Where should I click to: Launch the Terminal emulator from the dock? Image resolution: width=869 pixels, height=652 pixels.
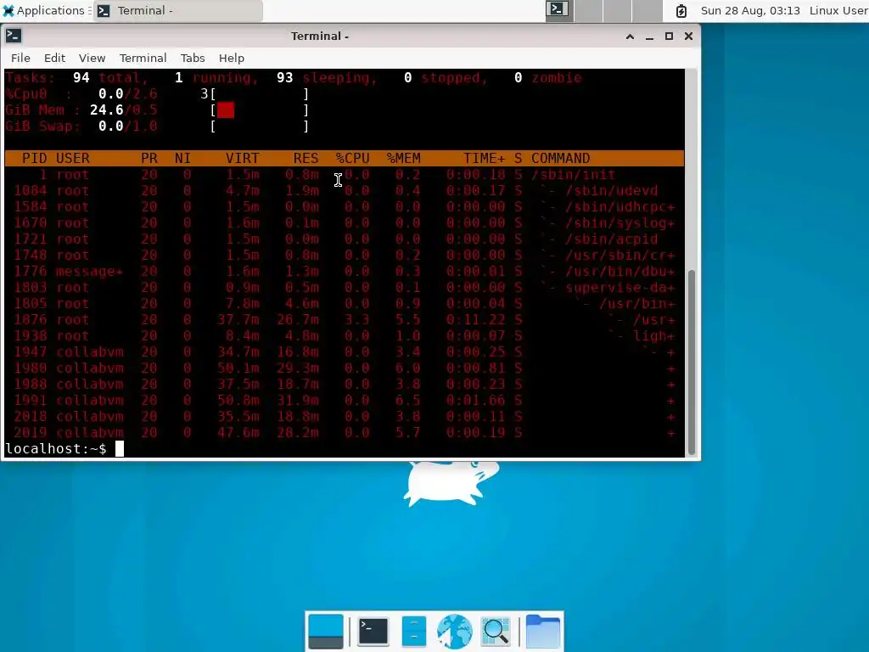click(x=373, y=632)
